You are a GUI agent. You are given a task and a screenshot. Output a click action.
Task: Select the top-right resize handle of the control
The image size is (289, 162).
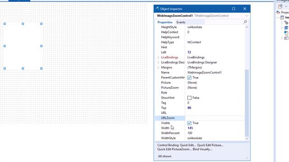tap(41, 24)
